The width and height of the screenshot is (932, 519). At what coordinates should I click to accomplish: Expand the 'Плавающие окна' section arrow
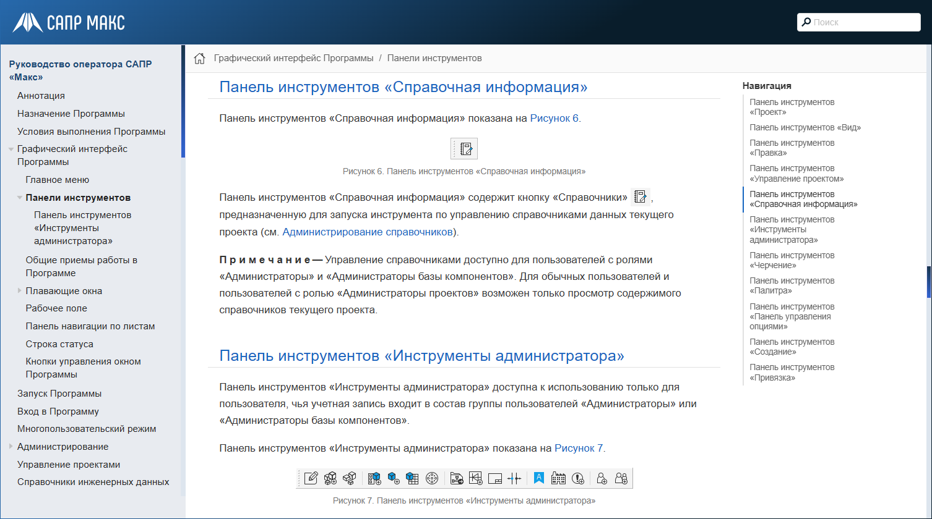pyautogui.click(x=20, y=291)
